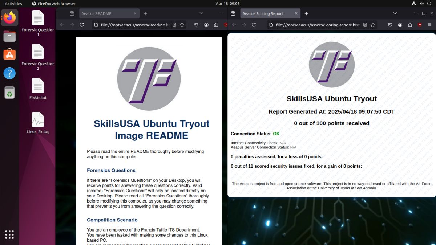Switch to the Aeacus Scoring Report tab
436x245 pixels.
click(x=270, y=13)
